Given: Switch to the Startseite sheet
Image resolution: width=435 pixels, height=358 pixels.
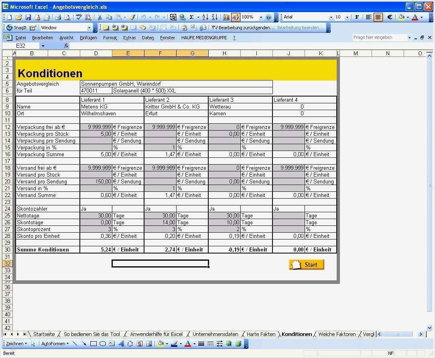Looking at the screenshot, I should point(44,334).
